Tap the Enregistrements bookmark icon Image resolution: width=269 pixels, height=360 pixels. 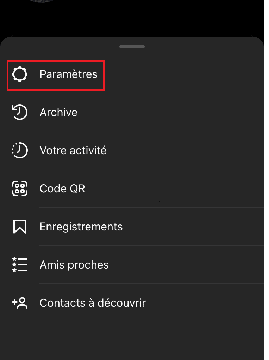20,227
